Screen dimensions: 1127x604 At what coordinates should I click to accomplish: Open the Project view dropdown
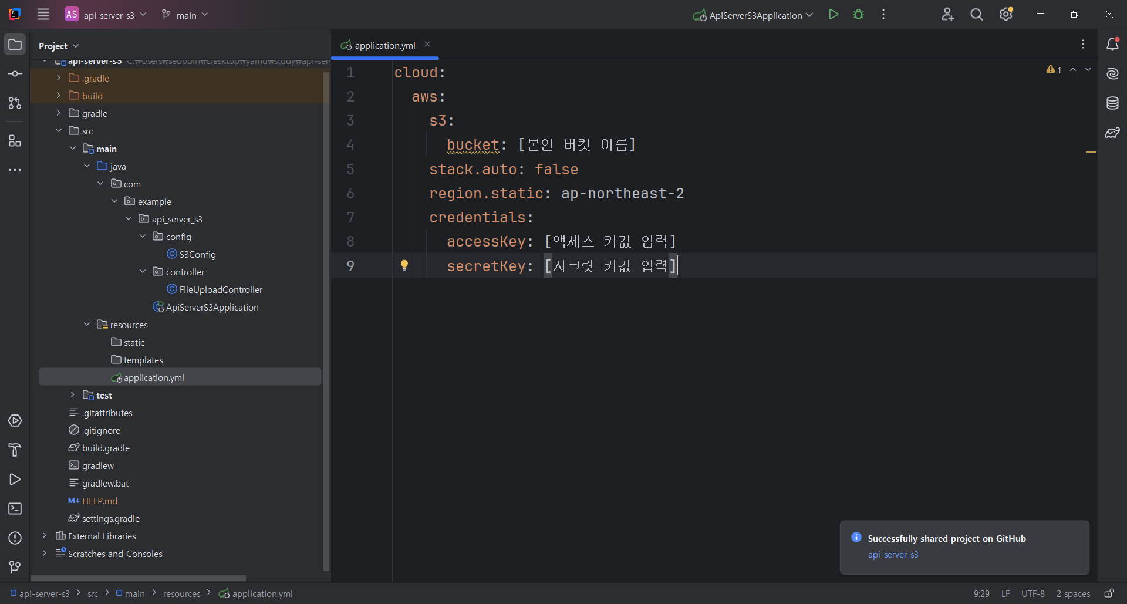click(x=59, y=46)
